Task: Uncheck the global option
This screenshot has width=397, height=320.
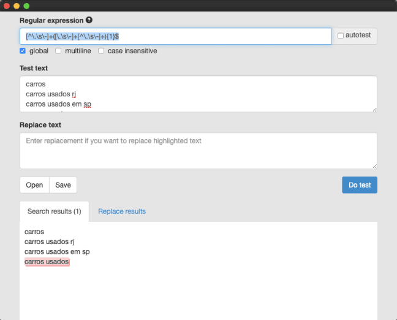Action: coord(23,51)
